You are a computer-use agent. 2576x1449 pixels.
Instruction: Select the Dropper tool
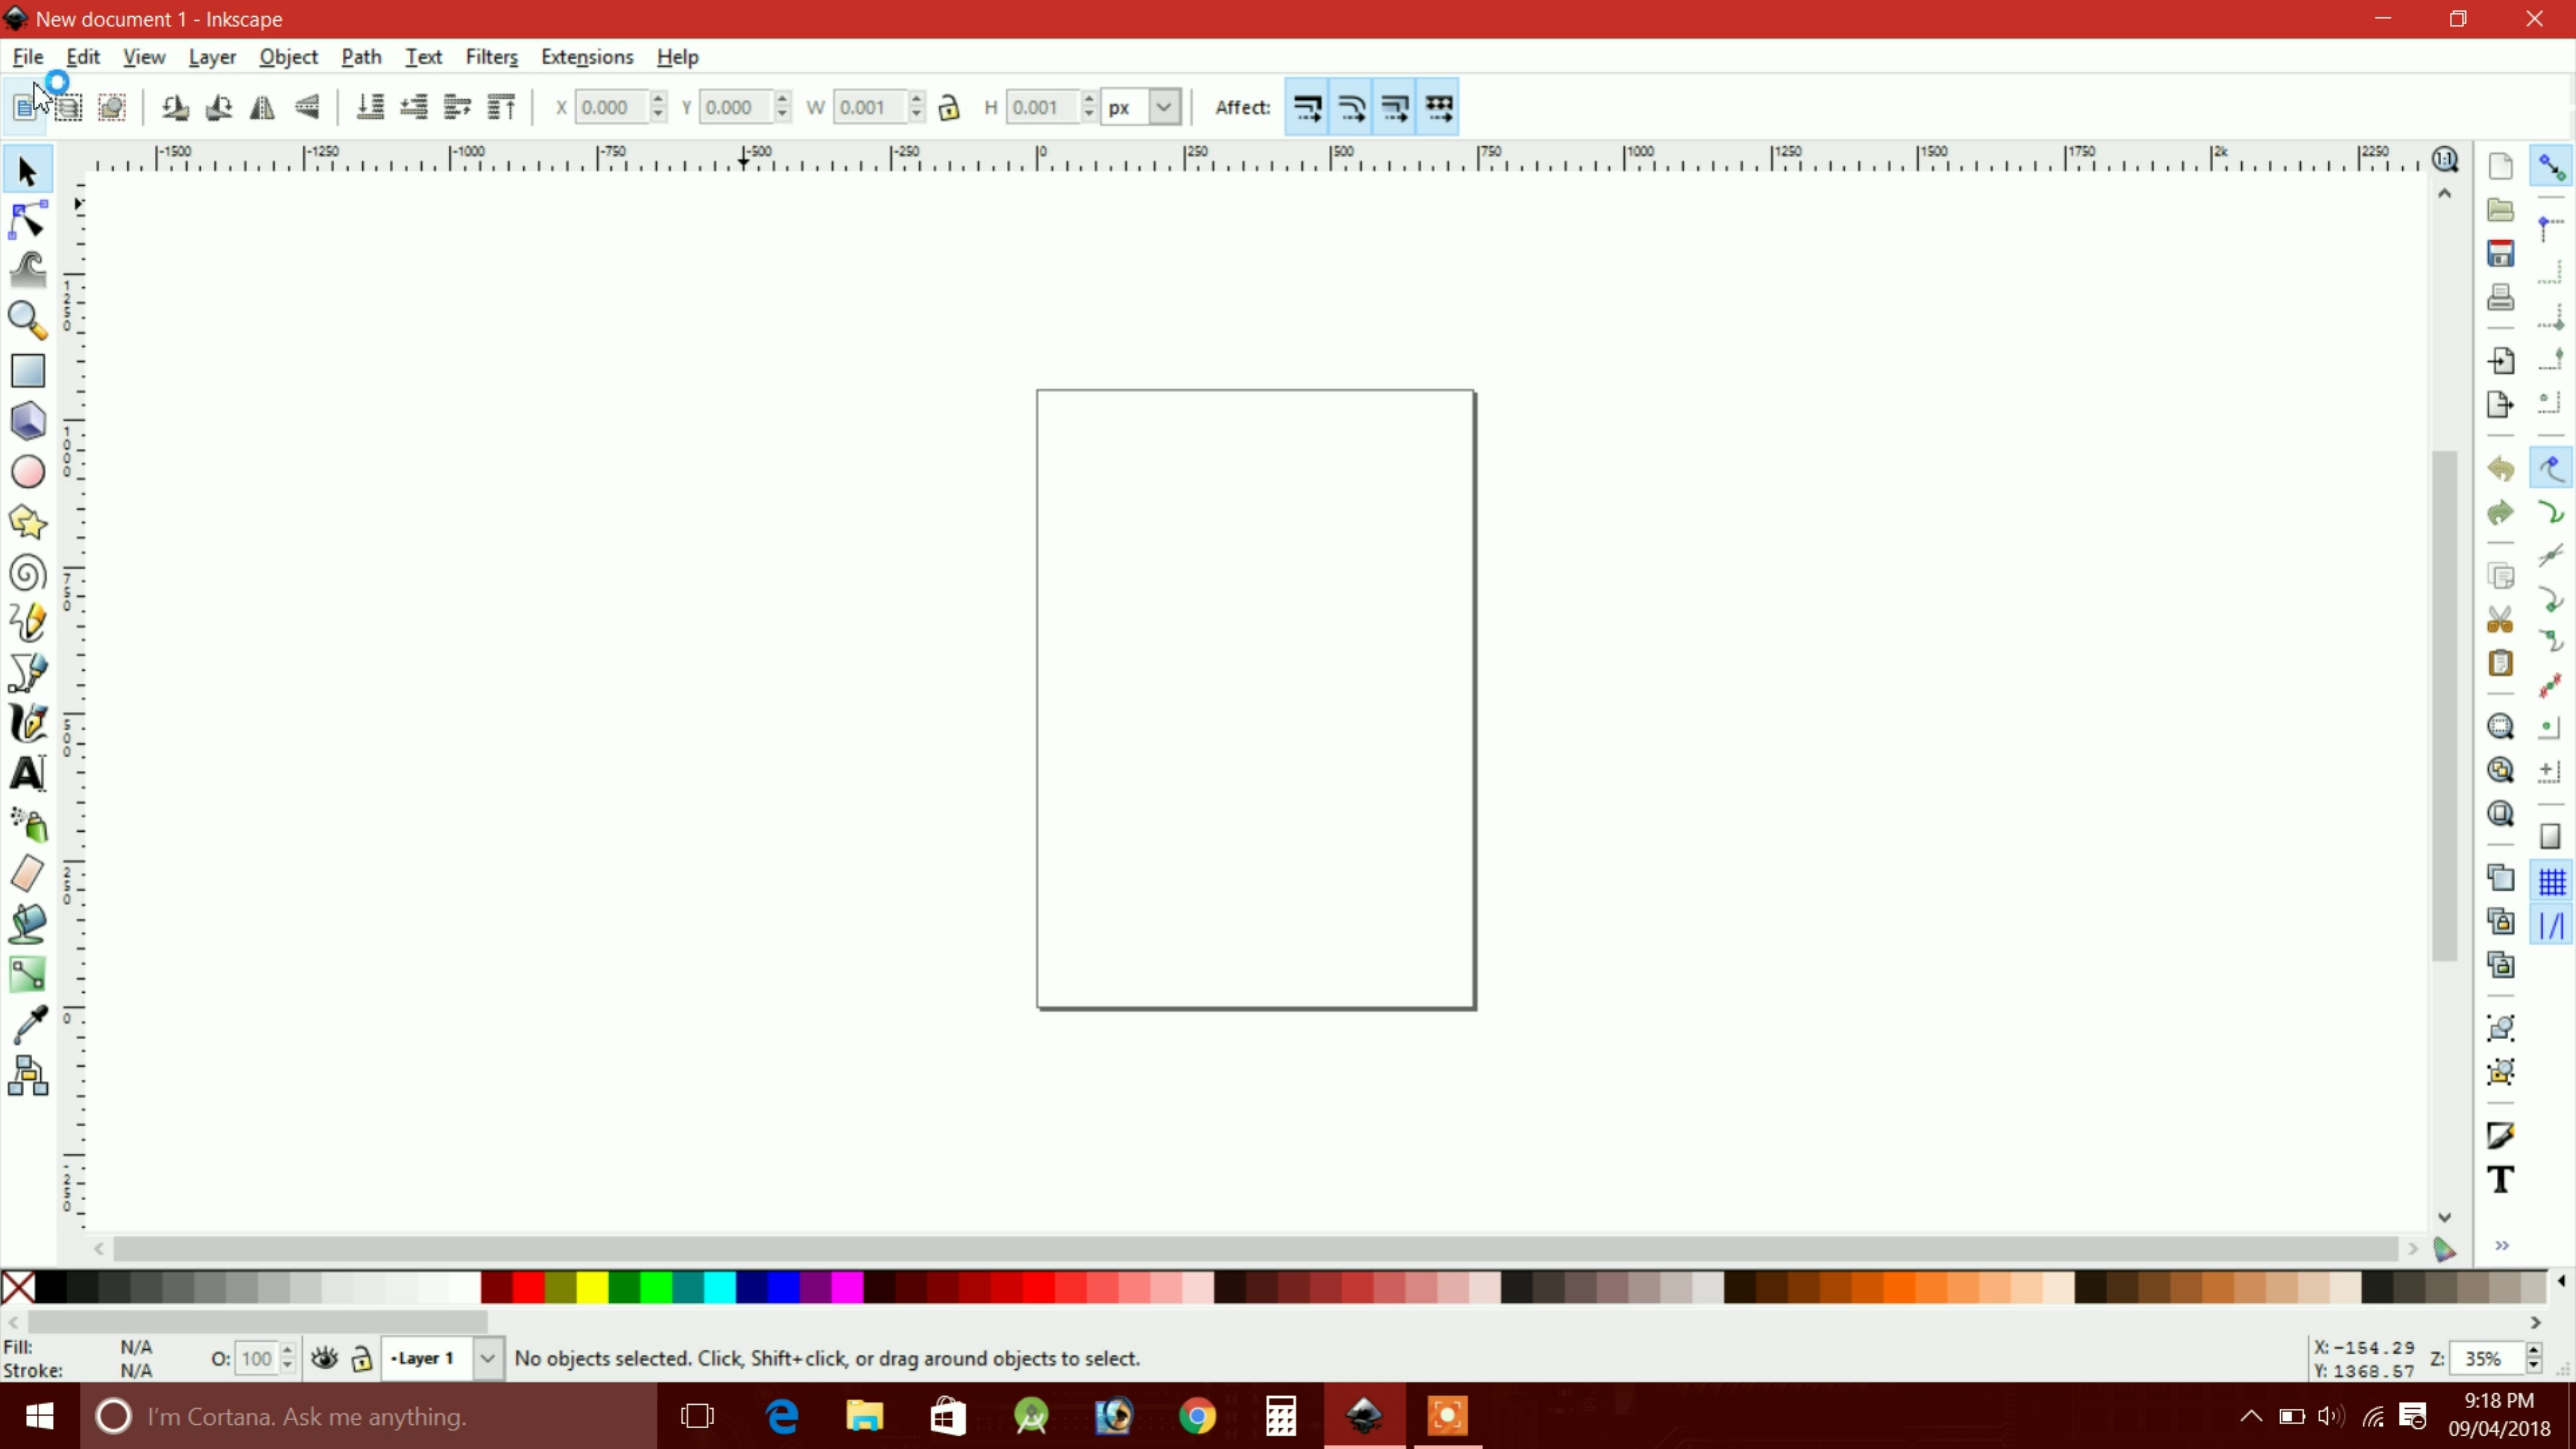27,1023
